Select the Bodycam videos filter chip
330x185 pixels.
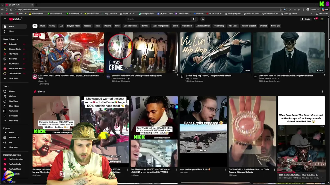click(x=73, y=26)
